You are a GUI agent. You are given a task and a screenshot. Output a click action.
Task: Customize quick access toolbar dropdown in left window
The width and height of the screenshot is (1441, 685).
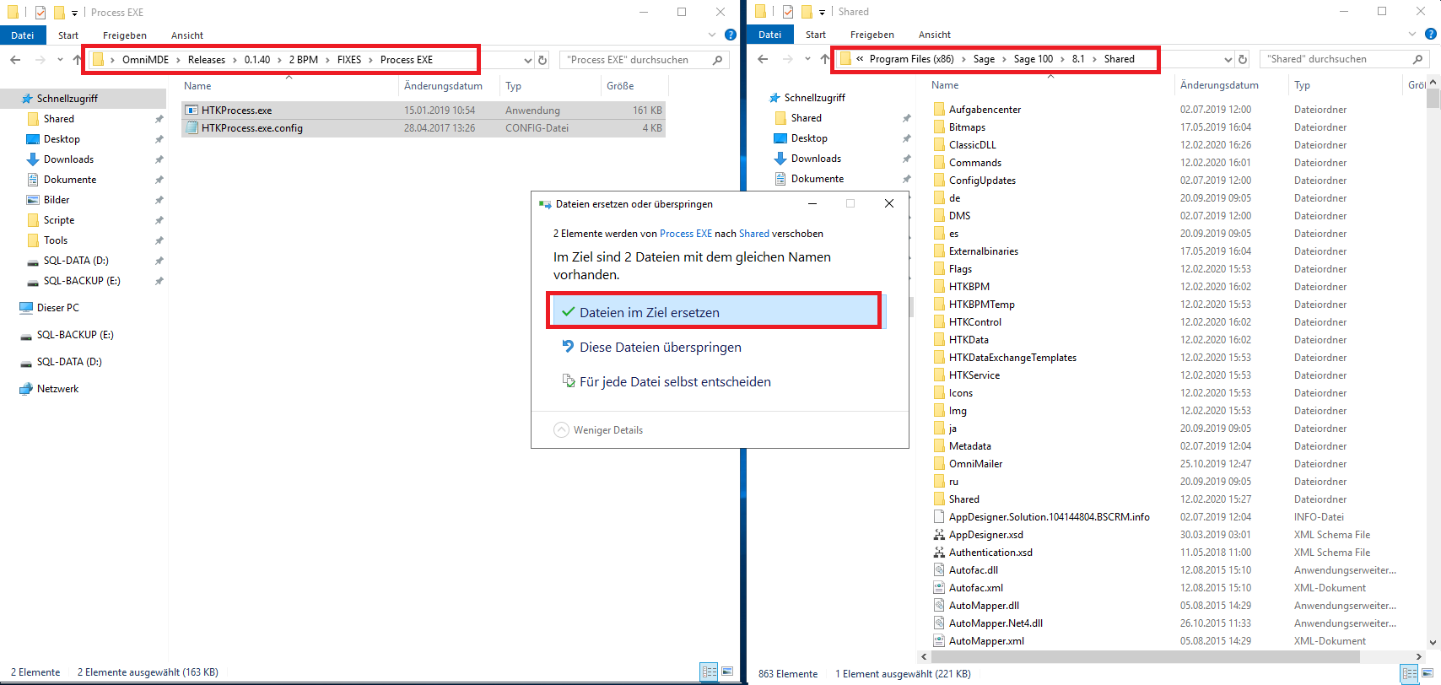[x=74, y=13]
